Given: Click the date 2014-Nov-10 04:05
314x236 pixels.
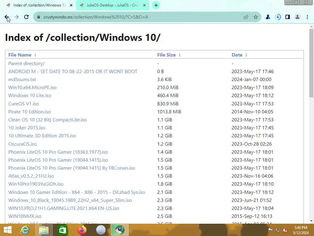Looking at the screenshot, I should click(x=252, y=112).
